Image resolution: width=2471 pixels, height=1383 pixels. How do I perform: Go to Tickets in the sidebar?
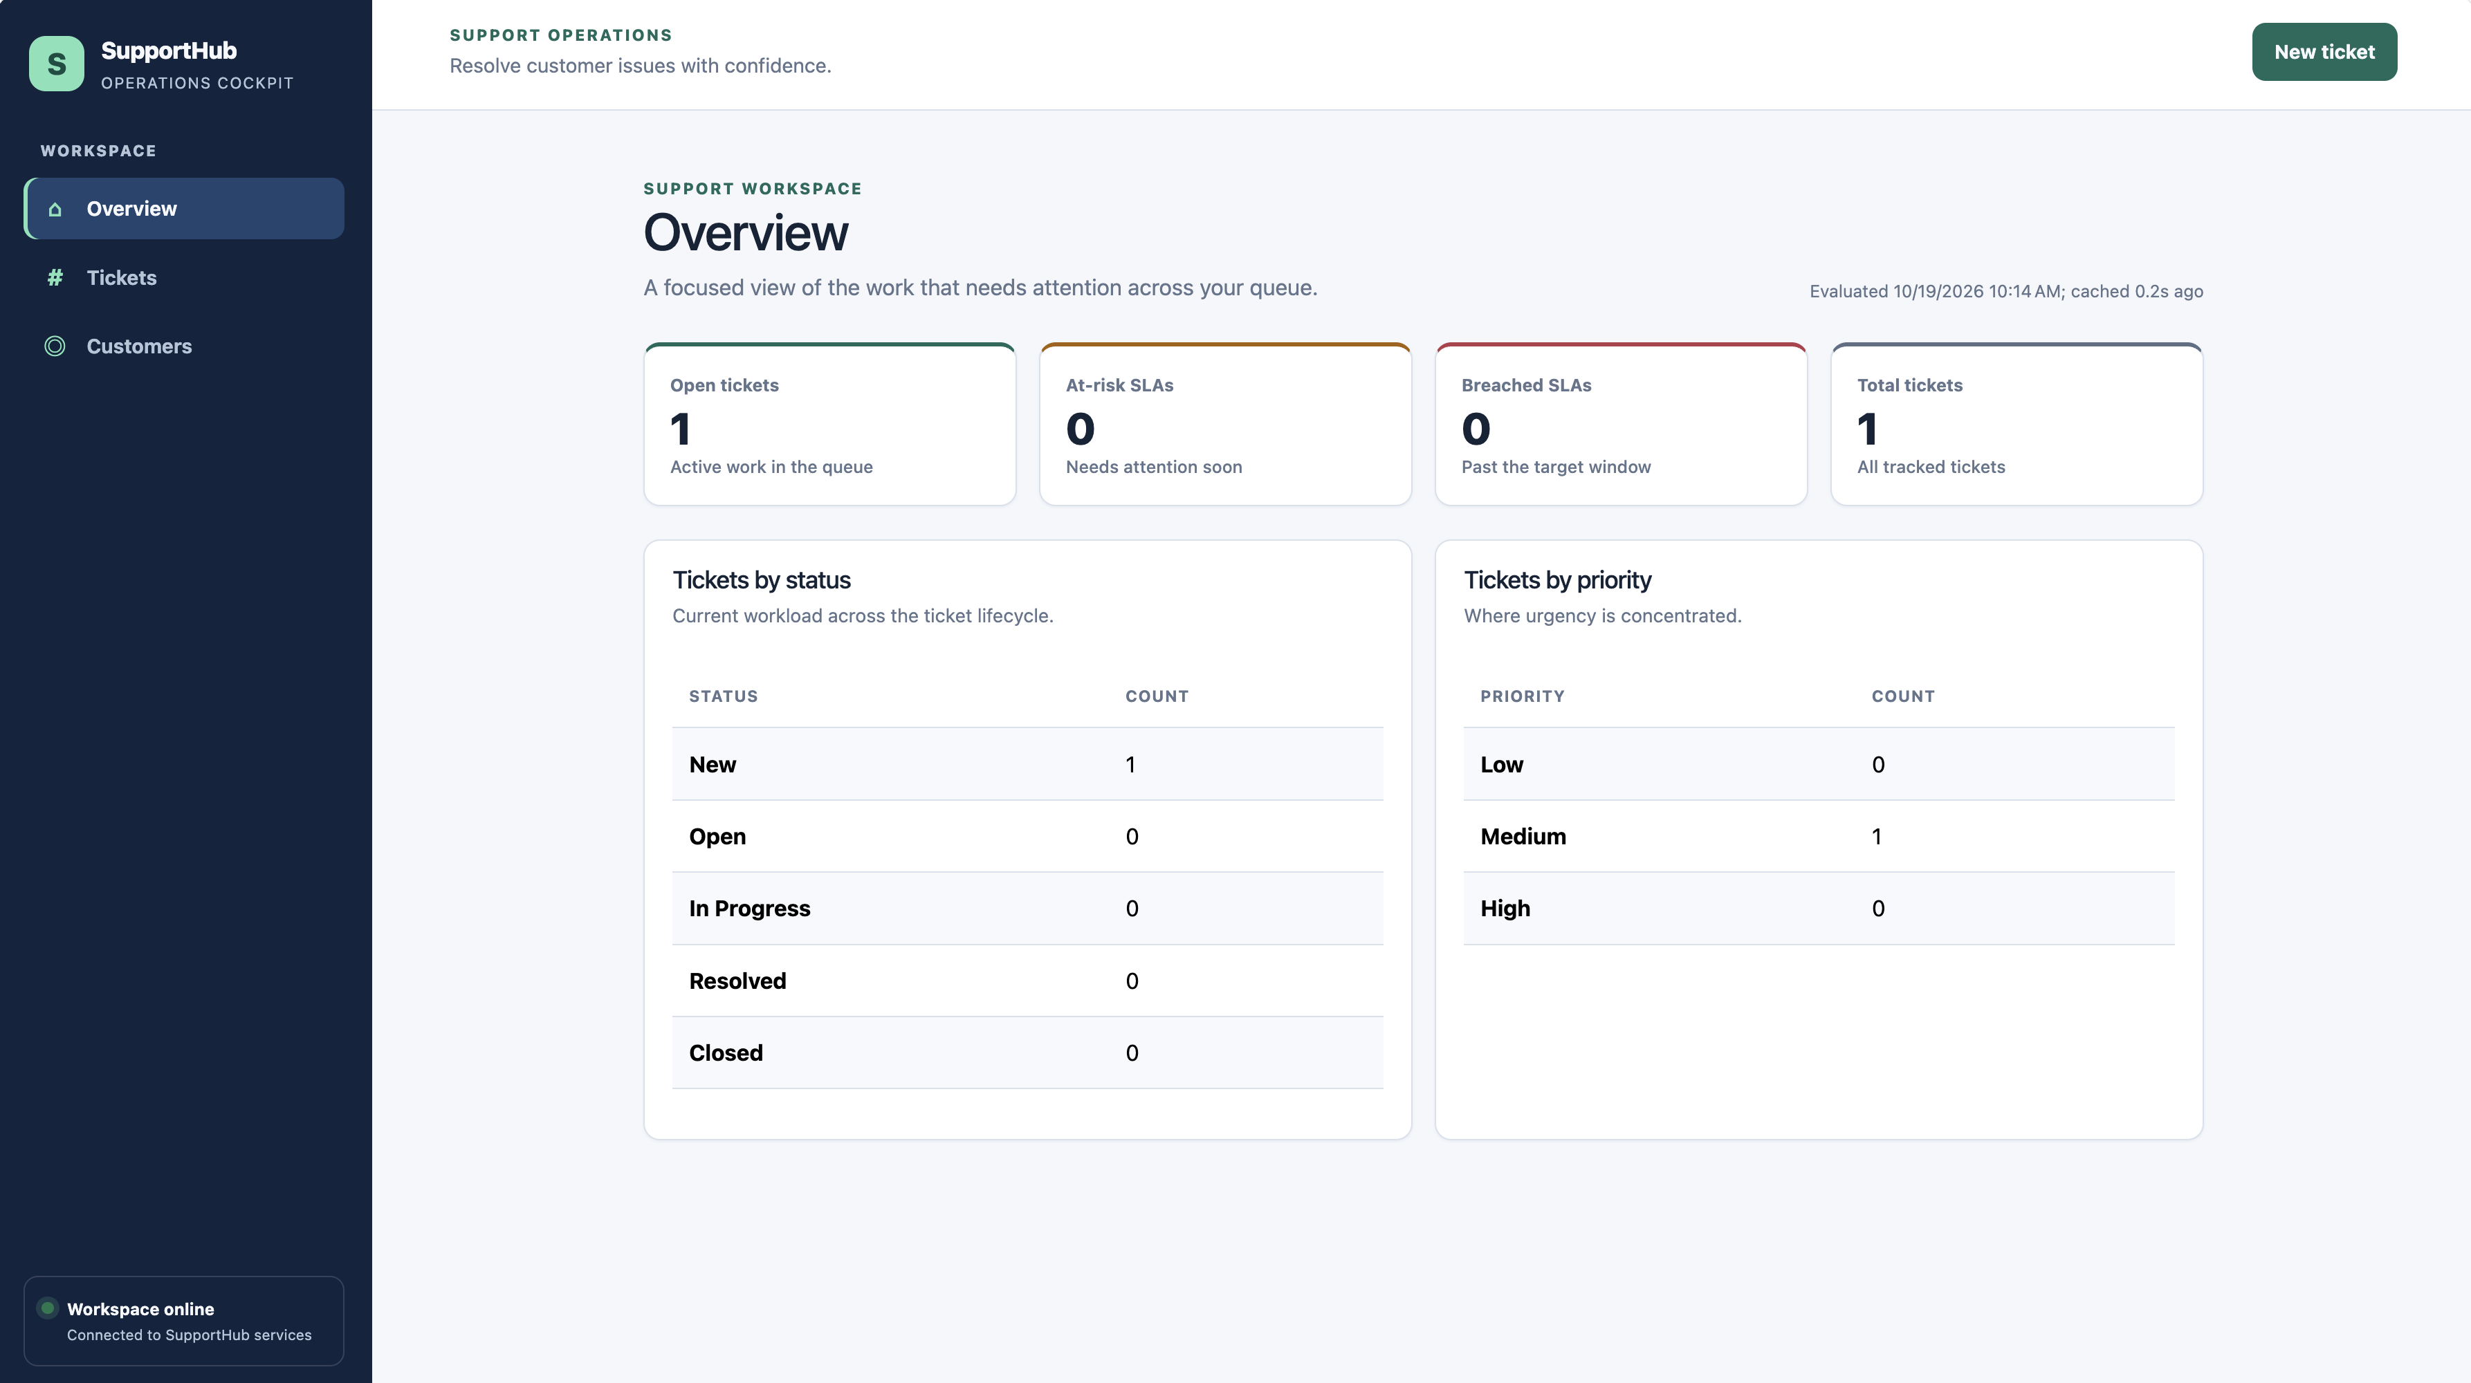click(184, 277)
